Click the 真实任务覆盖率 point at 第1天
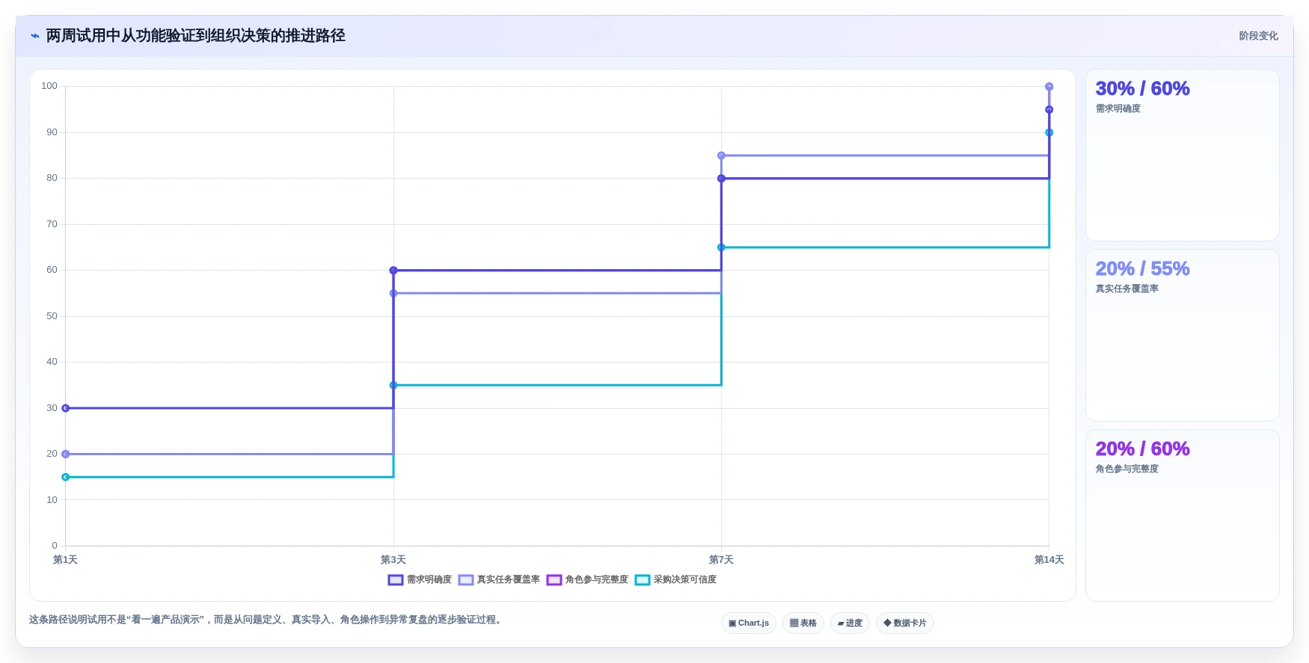Screen dimensions: 1309x663 pos(66,454)
